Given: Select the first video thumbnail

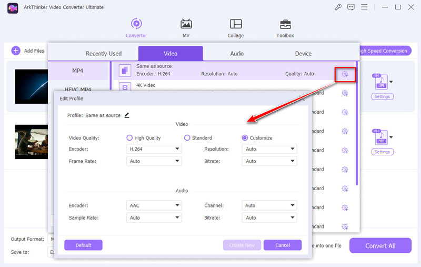Looking at the screenshot, I should tap(32, 86).
